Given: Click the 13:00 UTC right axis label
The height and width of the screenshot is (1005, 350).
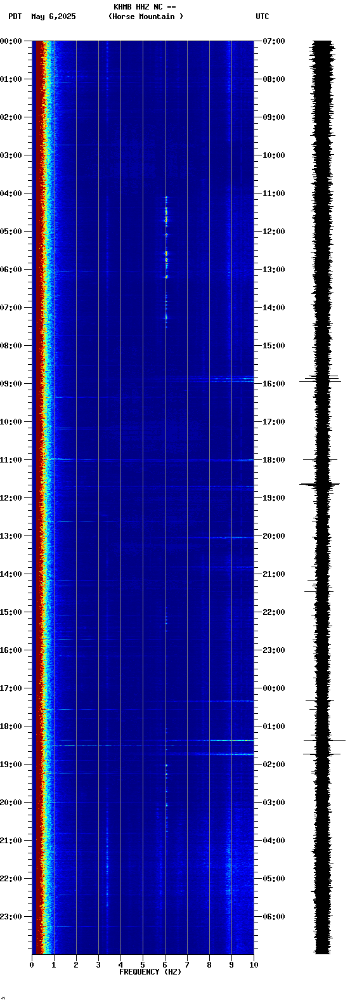Looking at the screenshot, I should click(x=274, y=270).
